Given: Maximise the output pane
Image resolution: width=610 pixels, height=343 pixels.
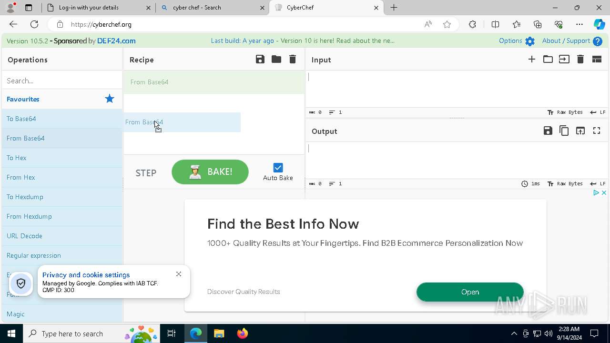Looking at the screenshot, I should [x=597, y=131].
